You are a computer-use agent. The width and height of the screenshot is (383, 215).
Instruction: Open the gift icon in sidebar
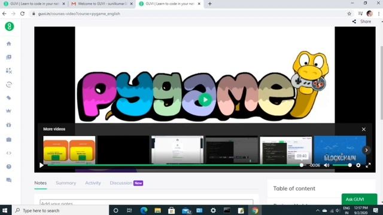(x=9, y=125)
